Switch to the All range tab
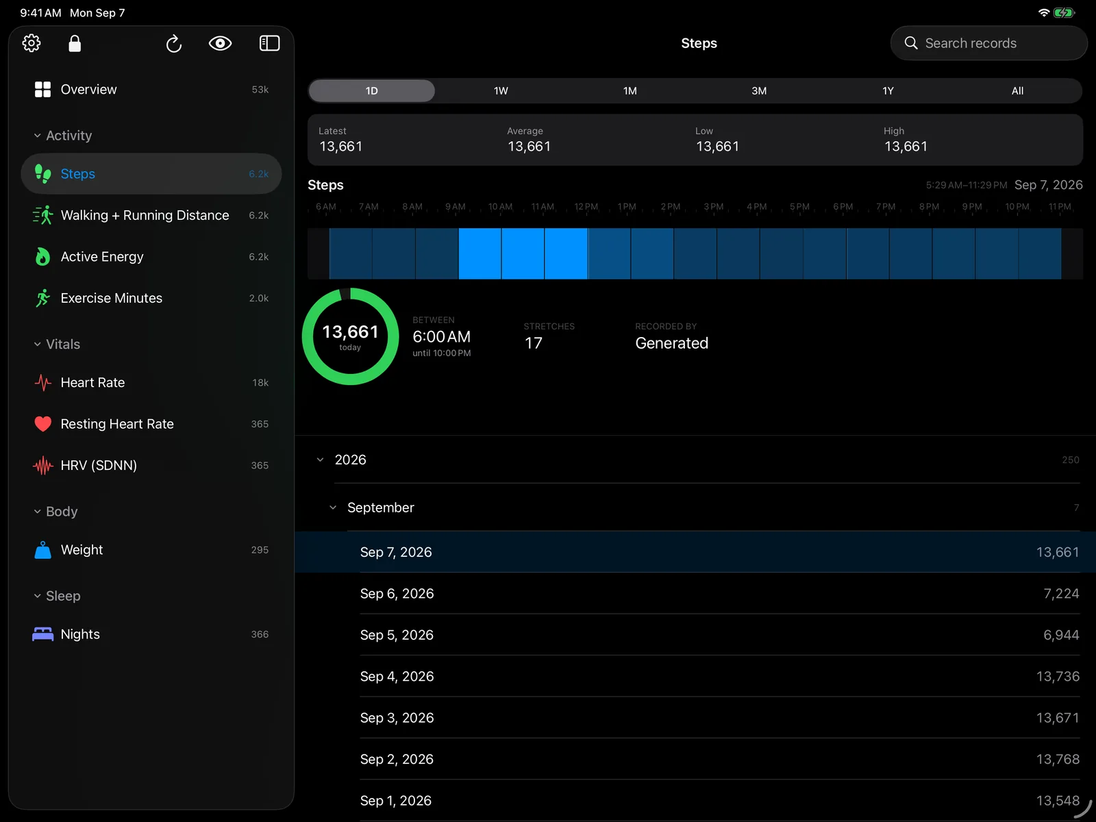The image size is (1096, 822). 1017,90
